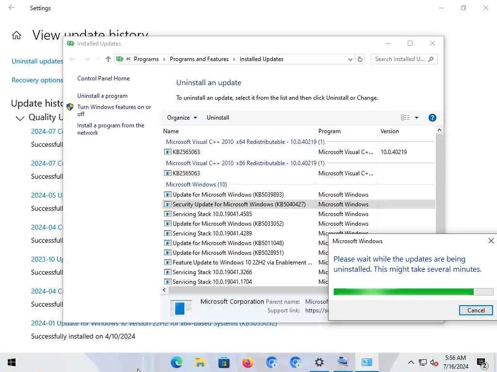Open Microsoft Store from the taskbar
This screenshot has width=497, height=372.
pyautogui.click(x=224, y=362)
